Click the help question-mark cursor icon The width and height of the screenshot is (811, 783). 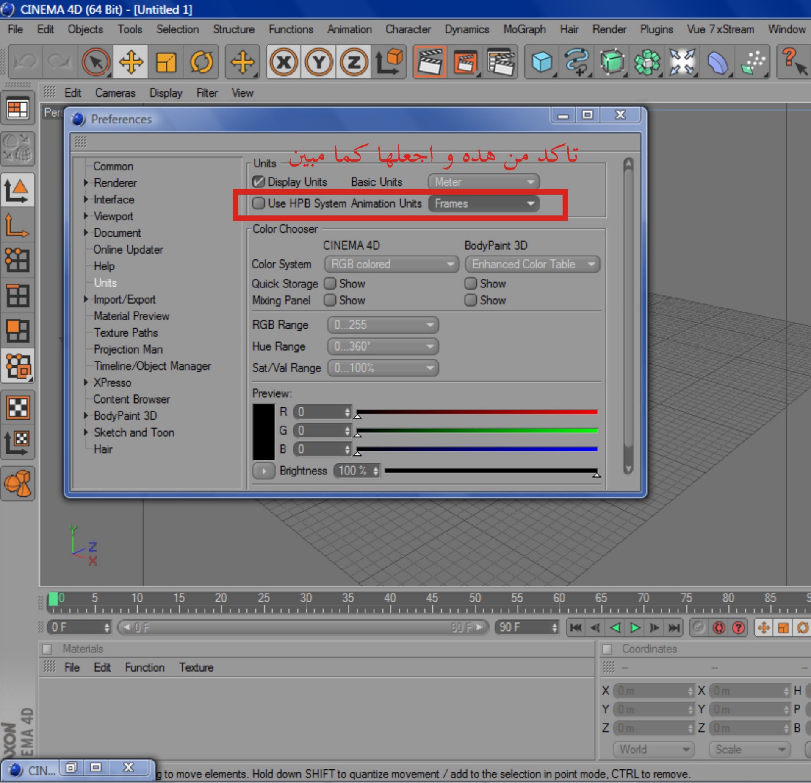coord(794,62)
